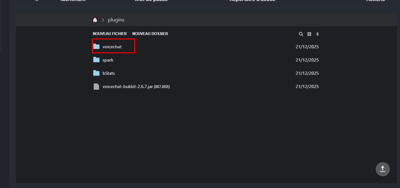Open the file search magnifier icon

click(301, 34)
